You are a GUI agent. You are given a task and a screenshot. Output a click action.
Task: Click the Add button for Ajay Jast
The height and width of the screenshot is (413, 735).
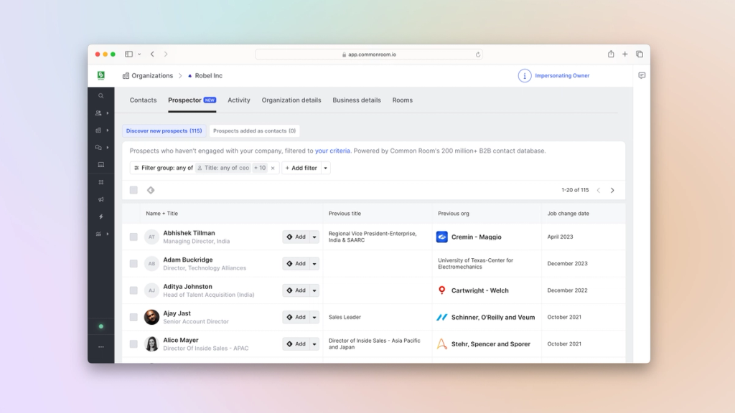296,317
